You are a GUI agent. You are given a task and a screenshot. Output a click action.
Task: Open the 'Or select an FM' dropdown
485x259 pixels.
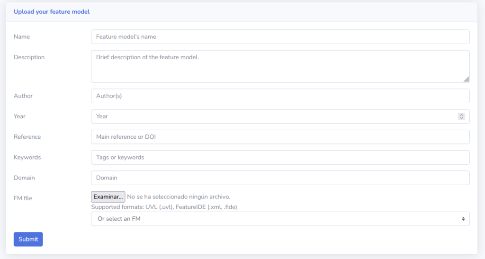point(279,219)
